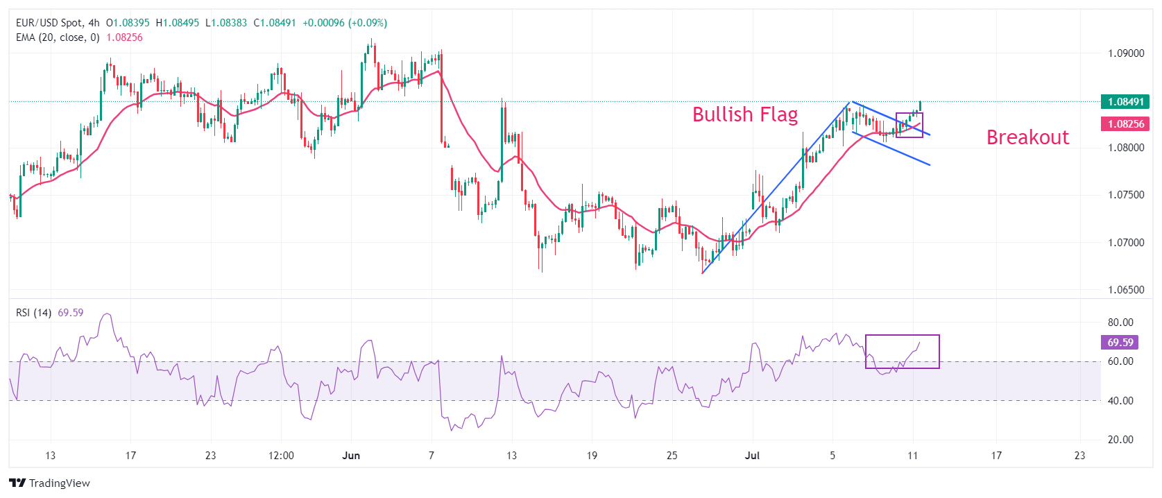Screen dimensions: 1162x498
Task: Click the 80.00 level on the RSI scale
Action: point(1120,323)
